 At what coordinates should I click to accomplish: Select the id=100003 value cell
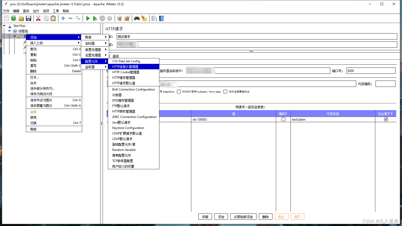click(x=233, y=119)
